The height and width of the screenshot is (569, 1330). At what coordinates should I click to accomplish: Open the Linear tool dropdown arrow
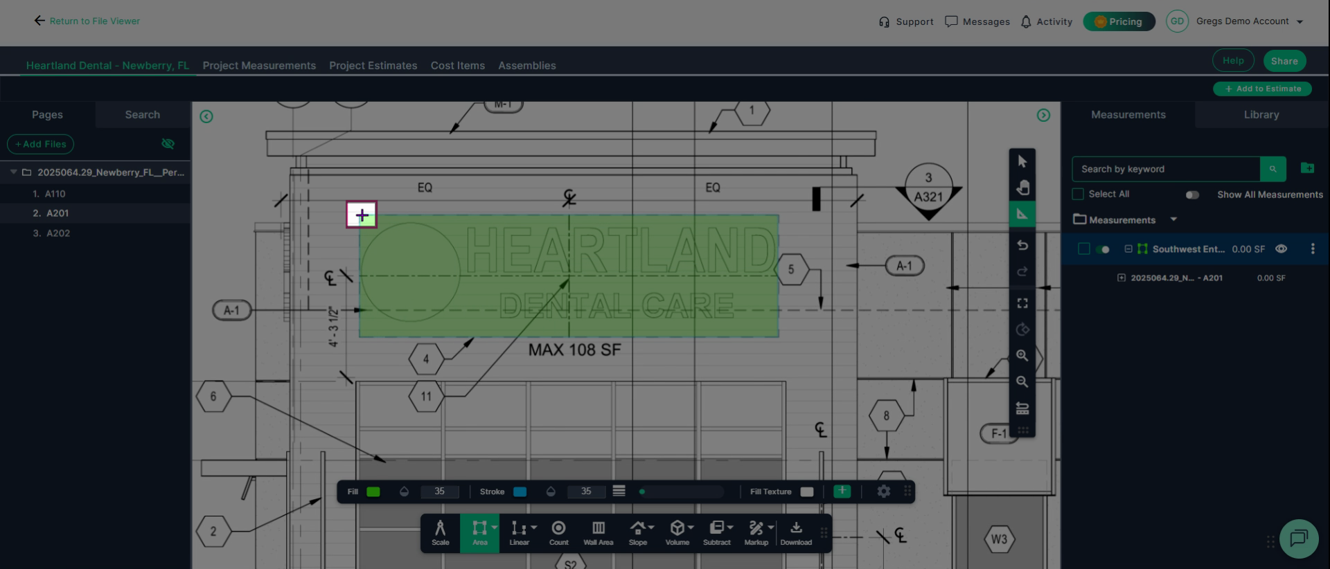[x=534, y=527]
